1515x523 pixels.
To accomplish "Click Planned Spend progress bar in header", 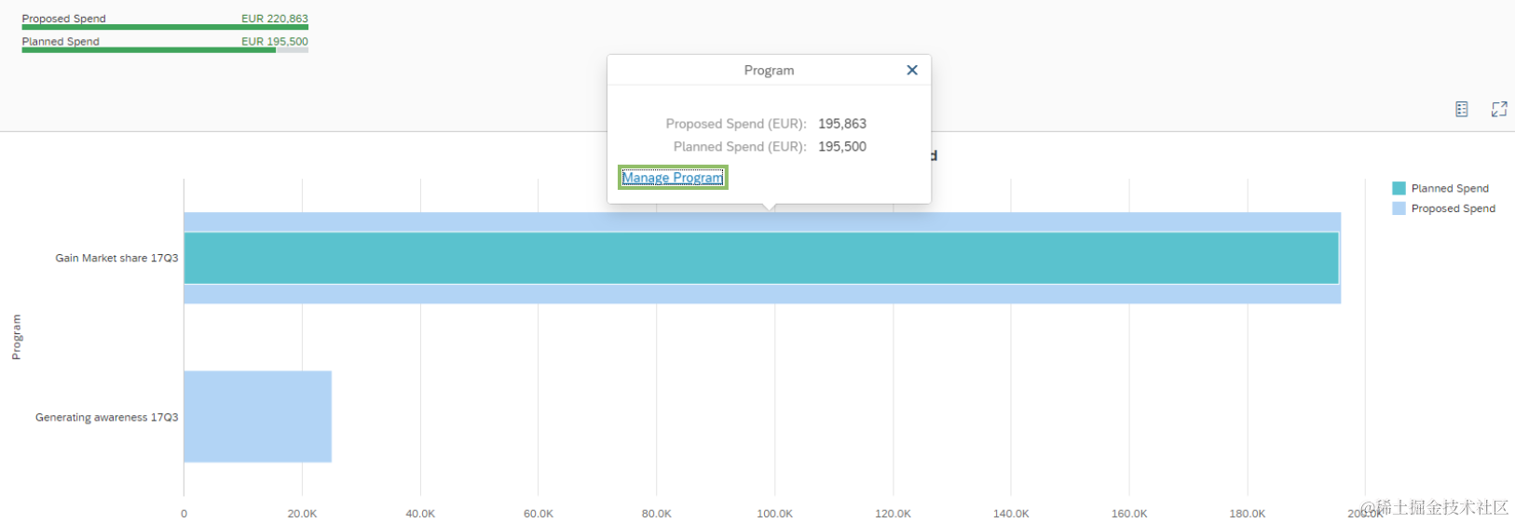I will click(165, 50).
